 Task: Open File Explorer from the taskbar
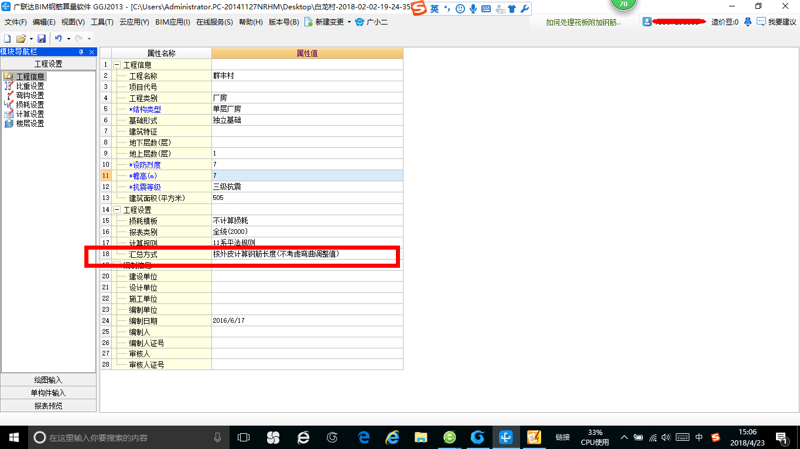(x=420, y=437)
